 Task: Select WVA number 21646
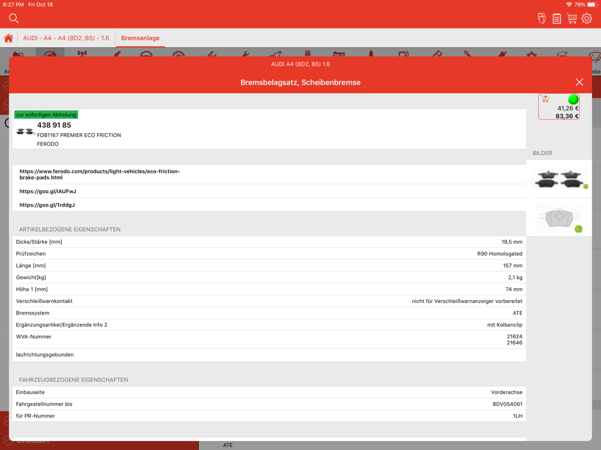point(514,343)
